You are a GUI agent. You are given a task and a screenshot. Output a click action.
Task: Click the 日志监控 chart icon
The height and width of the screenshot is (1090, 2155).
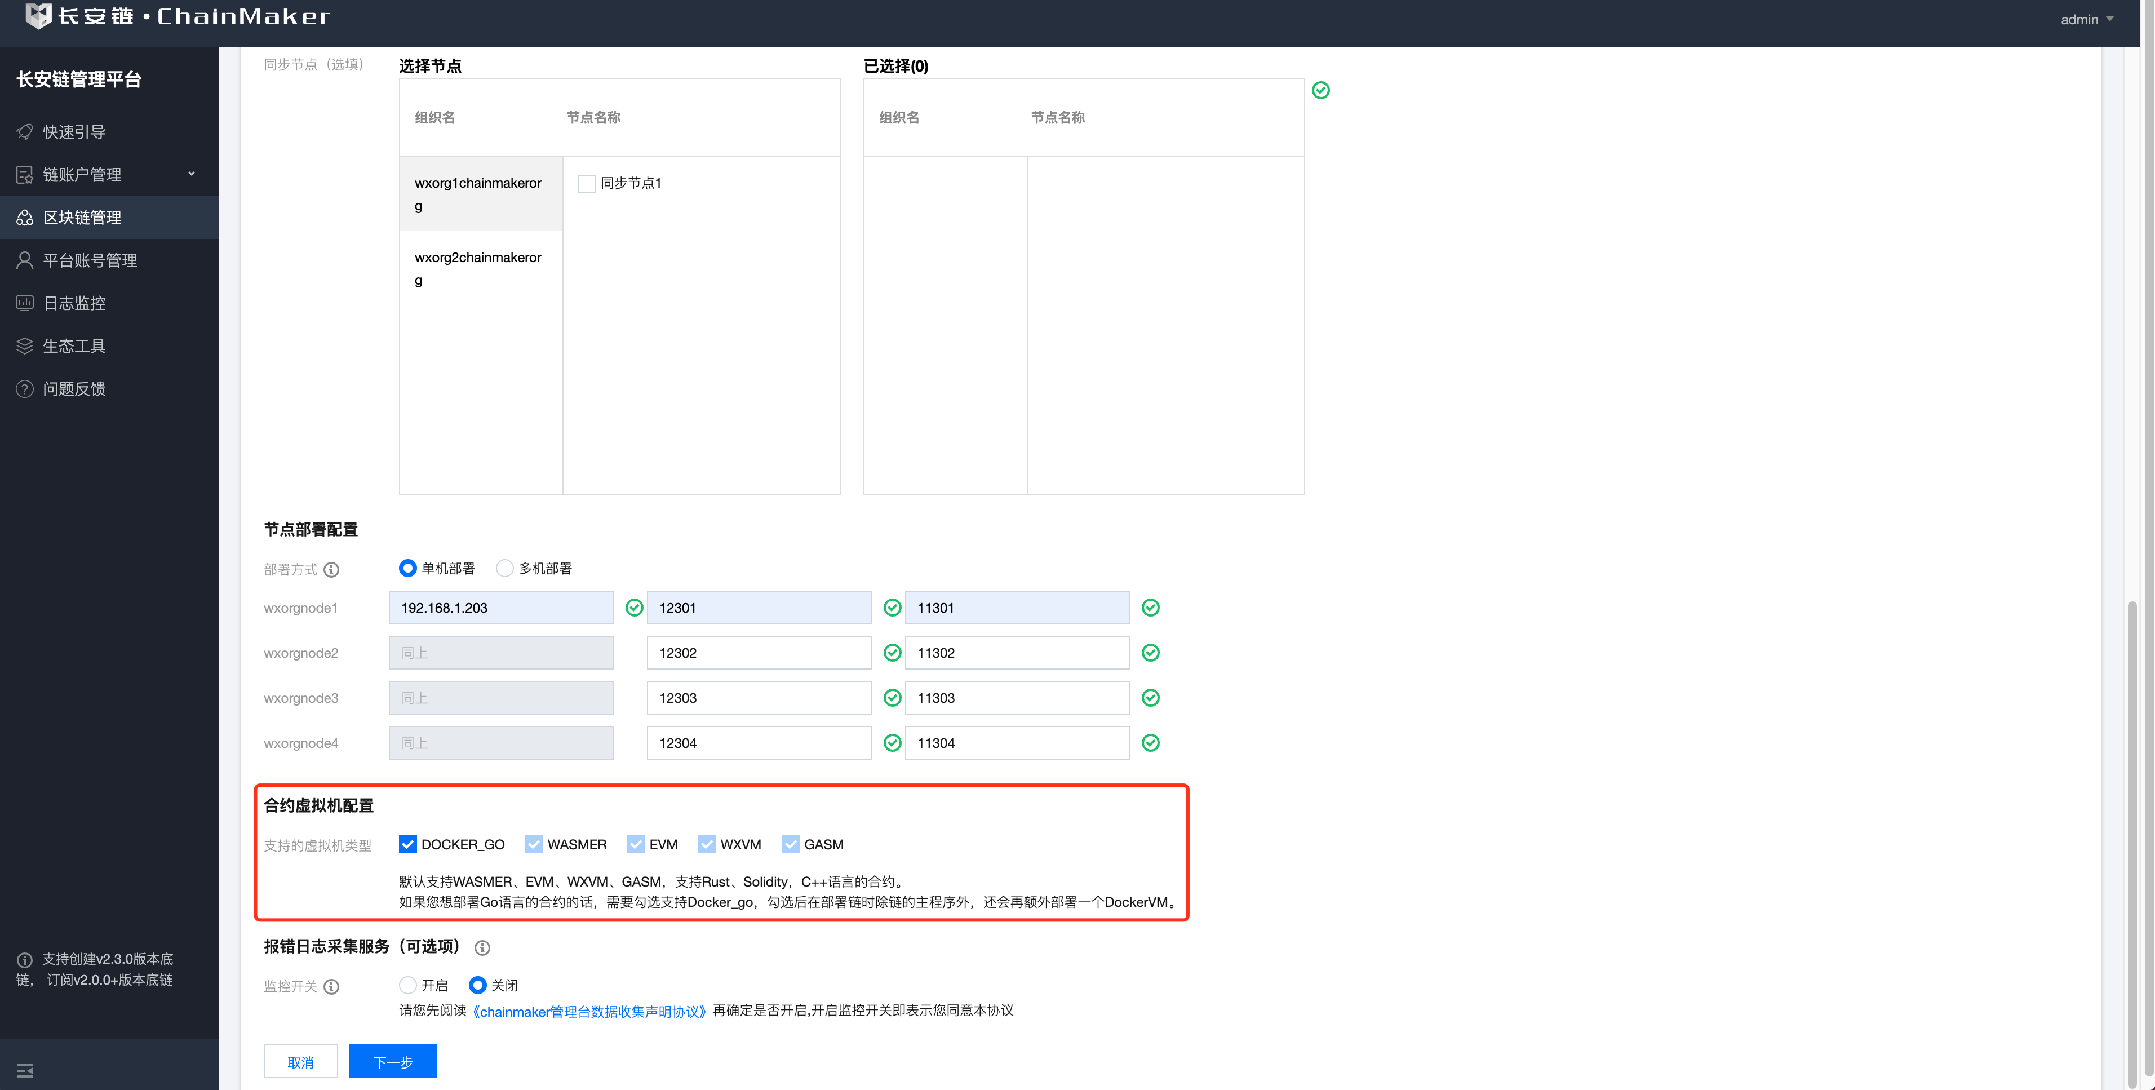click(x=25, y=303)
